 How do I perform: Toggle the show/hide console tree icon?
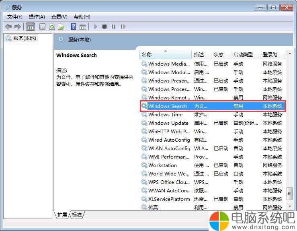30,27
